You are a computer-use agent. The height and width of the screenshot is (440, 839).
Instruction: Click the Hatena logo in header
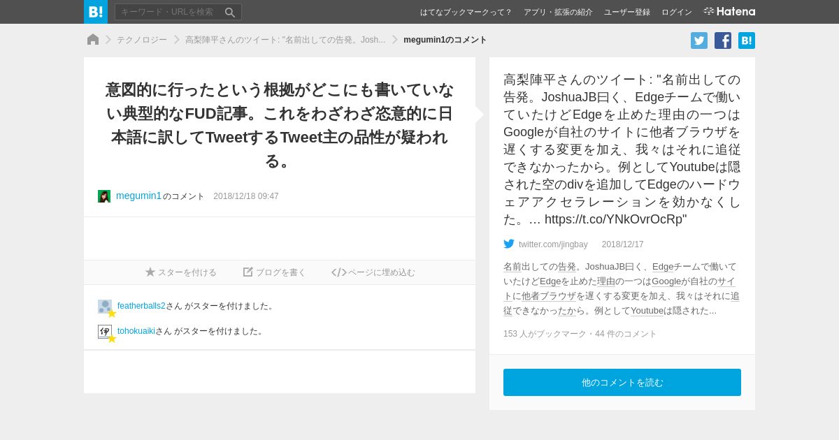click(729, 11)
